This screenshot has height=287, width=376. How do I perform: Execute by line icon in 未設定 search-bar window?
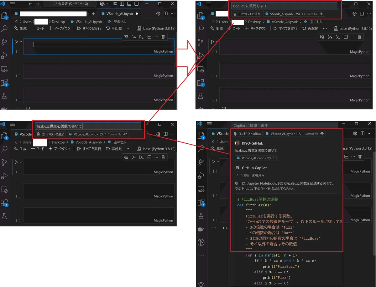click(x=126, y=37)
